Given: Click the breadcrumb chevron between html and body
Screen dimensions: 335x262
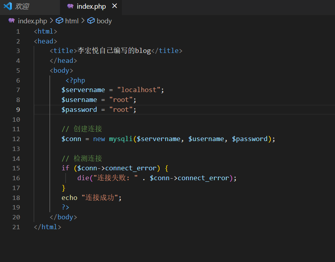Looking at the screenshot, I should pyautogui.click(x=83, y=21).
